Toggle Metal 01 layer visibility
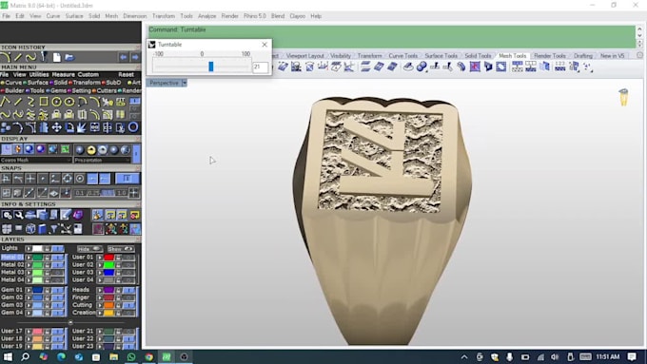The width and height of the screenshot is (647, 364). point(58,258)
